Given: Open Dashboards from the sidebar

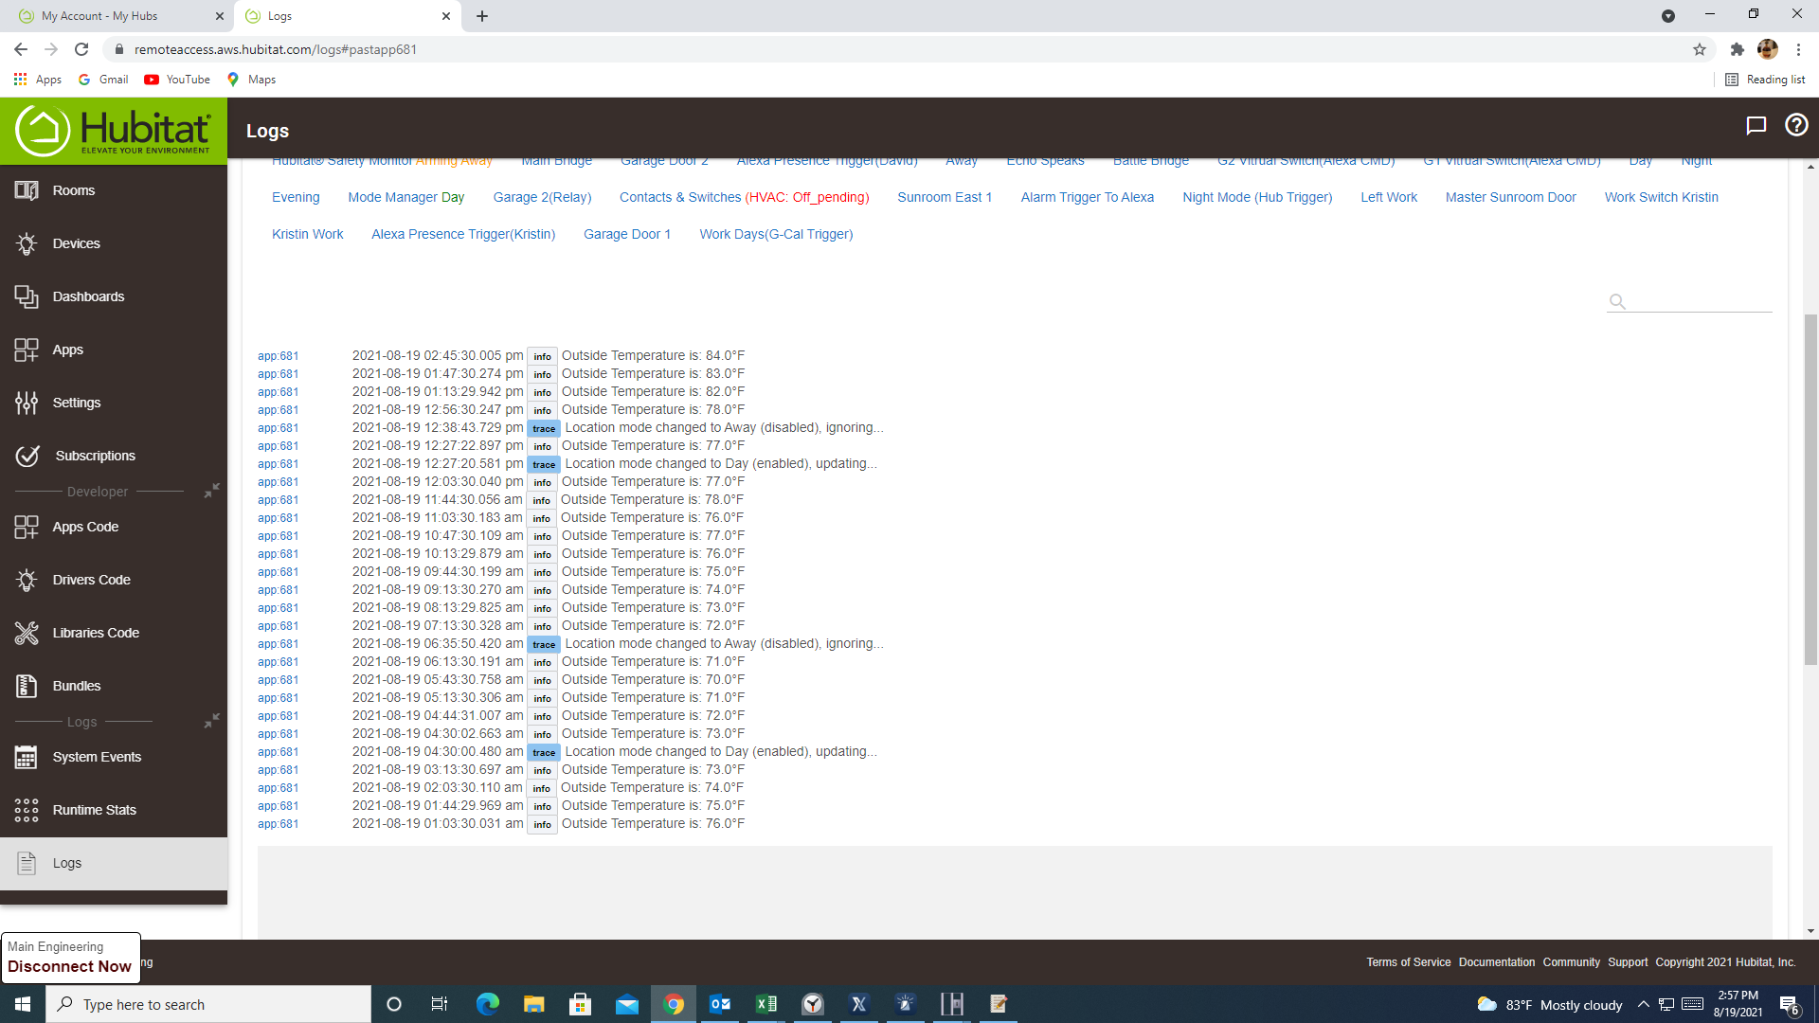Looking at the screenshot, I should pos(87,296).
